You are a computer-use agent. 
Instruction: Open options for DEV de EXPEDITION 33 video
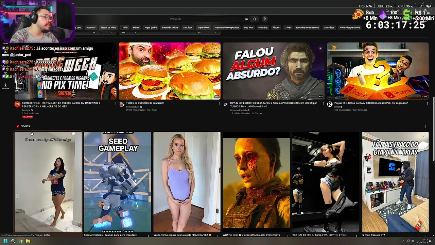tap(323, 103)
